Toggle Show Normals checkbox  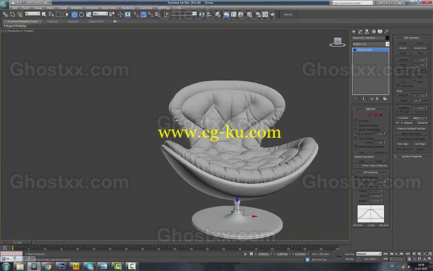click(x=356, y=138)
